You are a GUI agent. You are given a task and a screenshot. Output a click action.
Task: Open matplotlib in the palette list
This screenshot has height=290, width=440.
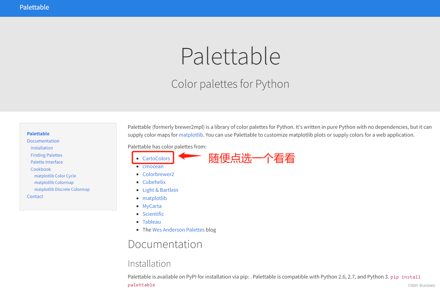pyautogui.click(x=155, y=198)
